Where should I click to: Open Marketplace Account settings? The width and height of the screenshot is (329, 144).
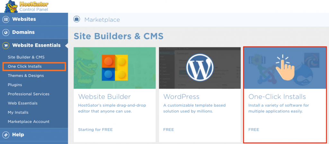click(x=29, y=122)
